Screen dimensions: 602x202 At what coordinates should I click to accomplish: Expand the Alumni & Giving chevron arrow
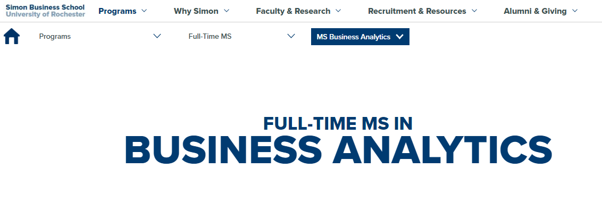(x=574, y=11)
